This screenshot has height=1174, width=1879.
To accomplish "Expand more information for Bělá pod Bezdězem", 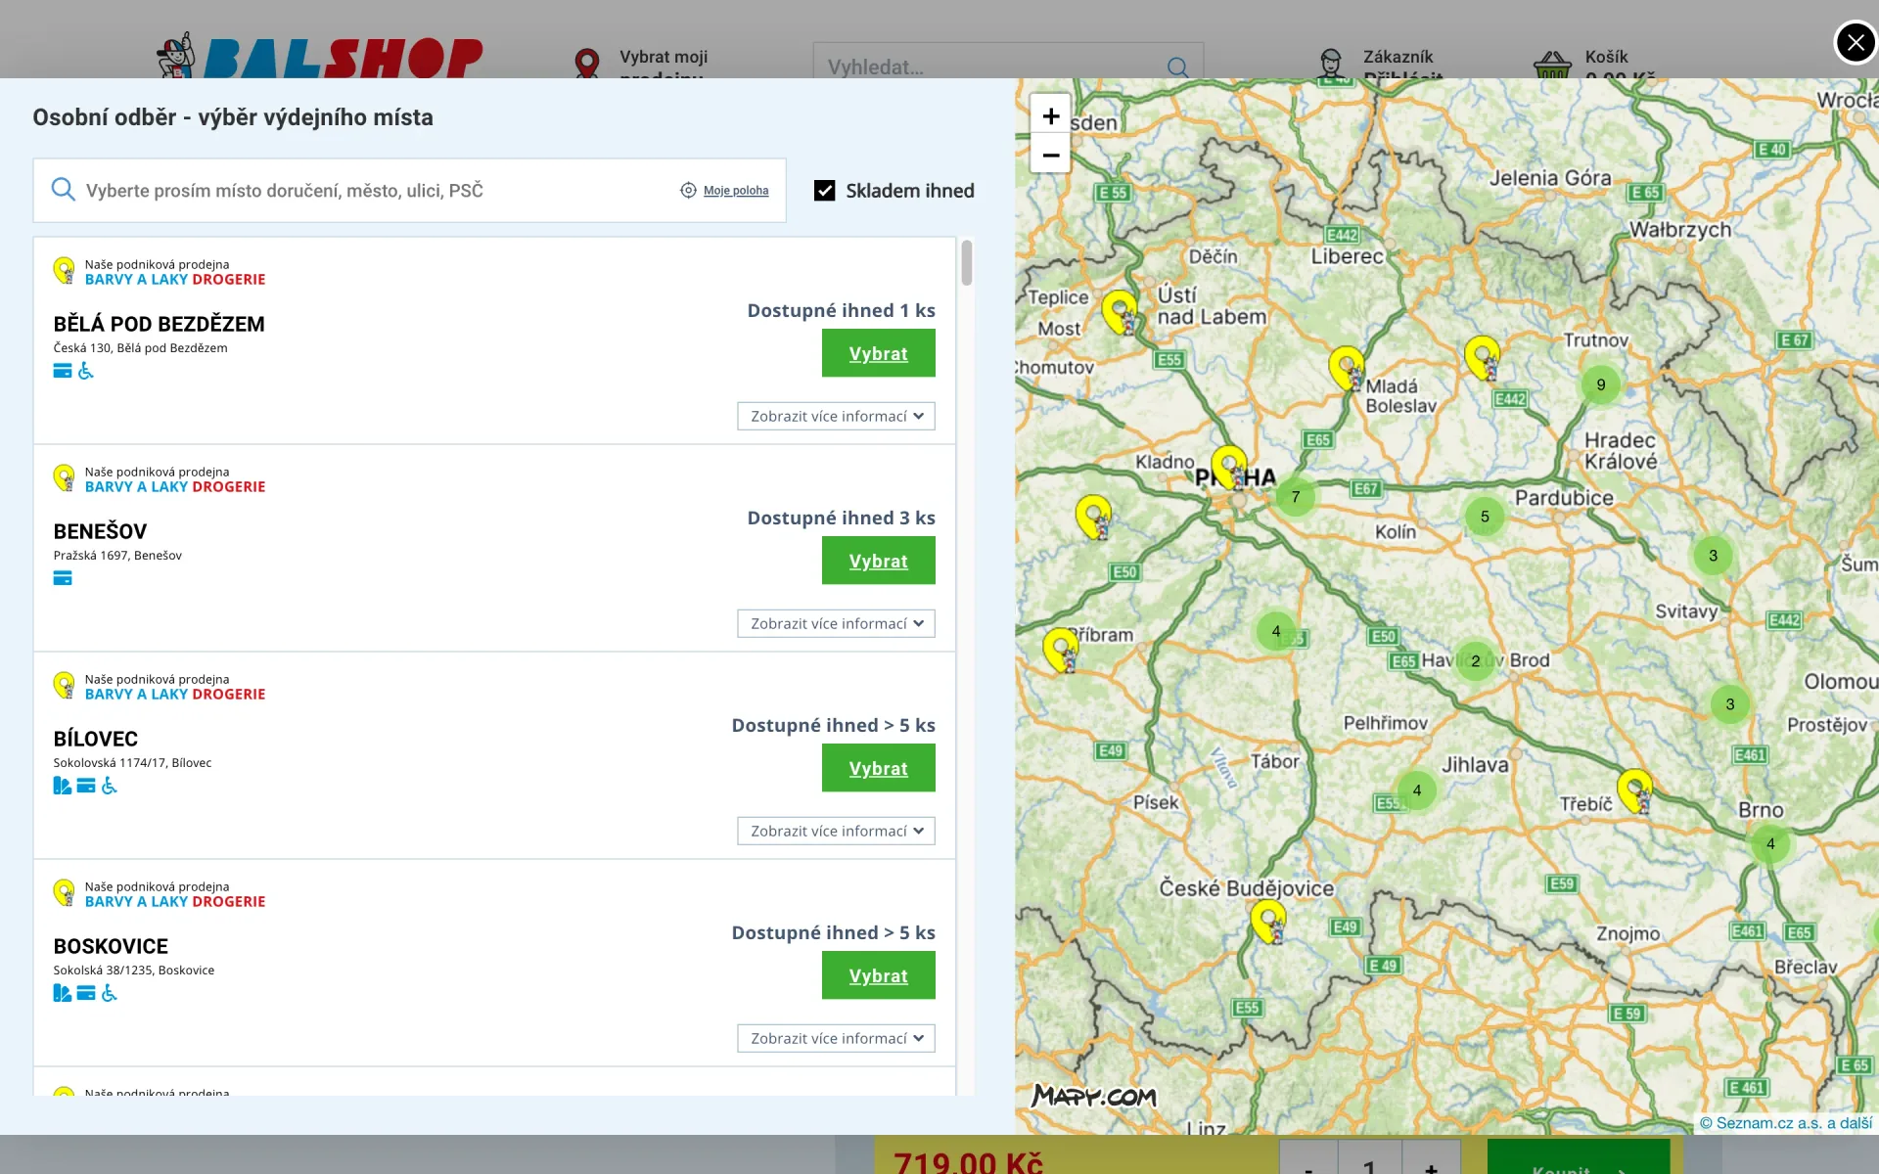I will 836,416.
